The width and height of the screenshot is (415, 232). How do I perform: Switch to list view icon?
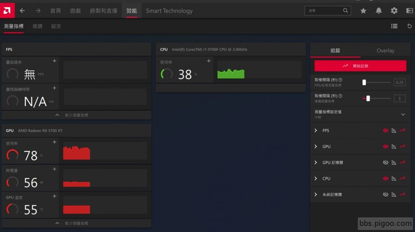[394, 26]
